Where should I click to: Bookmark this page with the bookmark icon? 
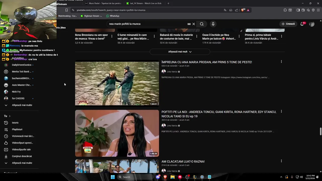point(66,10)
